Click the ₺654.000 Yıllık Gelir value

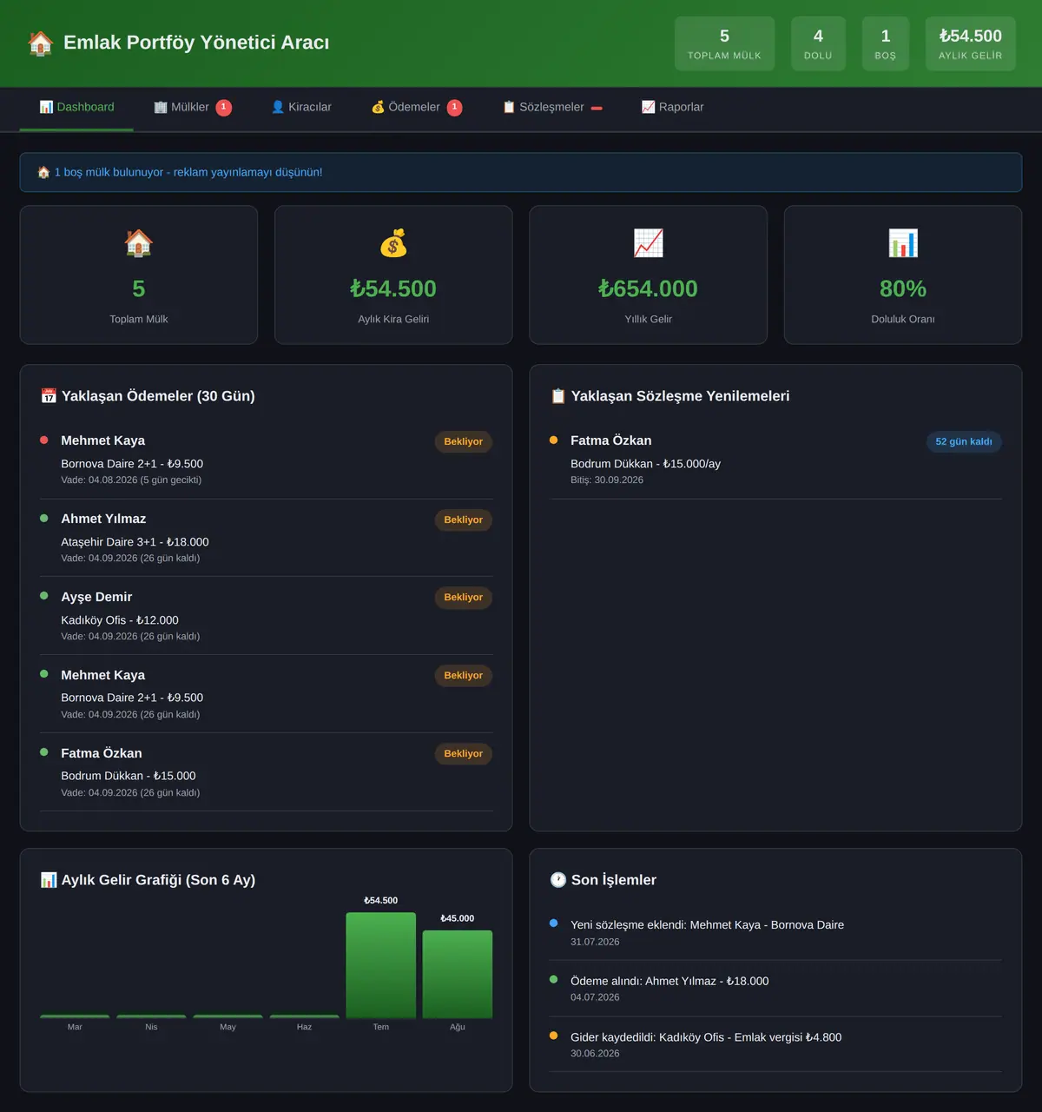[649, 288]
